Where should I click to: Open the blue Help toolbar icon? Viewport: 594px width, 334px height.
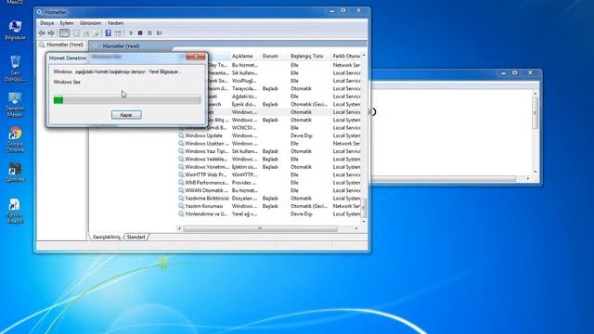tap(109, 33)
